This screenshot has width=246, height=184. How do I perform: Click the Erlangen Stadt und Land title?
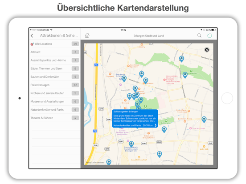(148, 36)
